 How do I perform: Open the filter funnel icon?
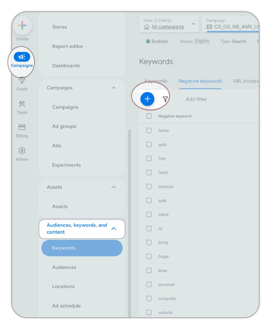click(x=164, y=99)
